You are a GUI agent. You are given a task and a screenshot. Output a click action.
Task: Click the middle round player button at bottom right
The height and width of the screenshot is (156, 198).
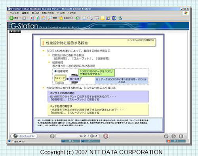[174, 136]
